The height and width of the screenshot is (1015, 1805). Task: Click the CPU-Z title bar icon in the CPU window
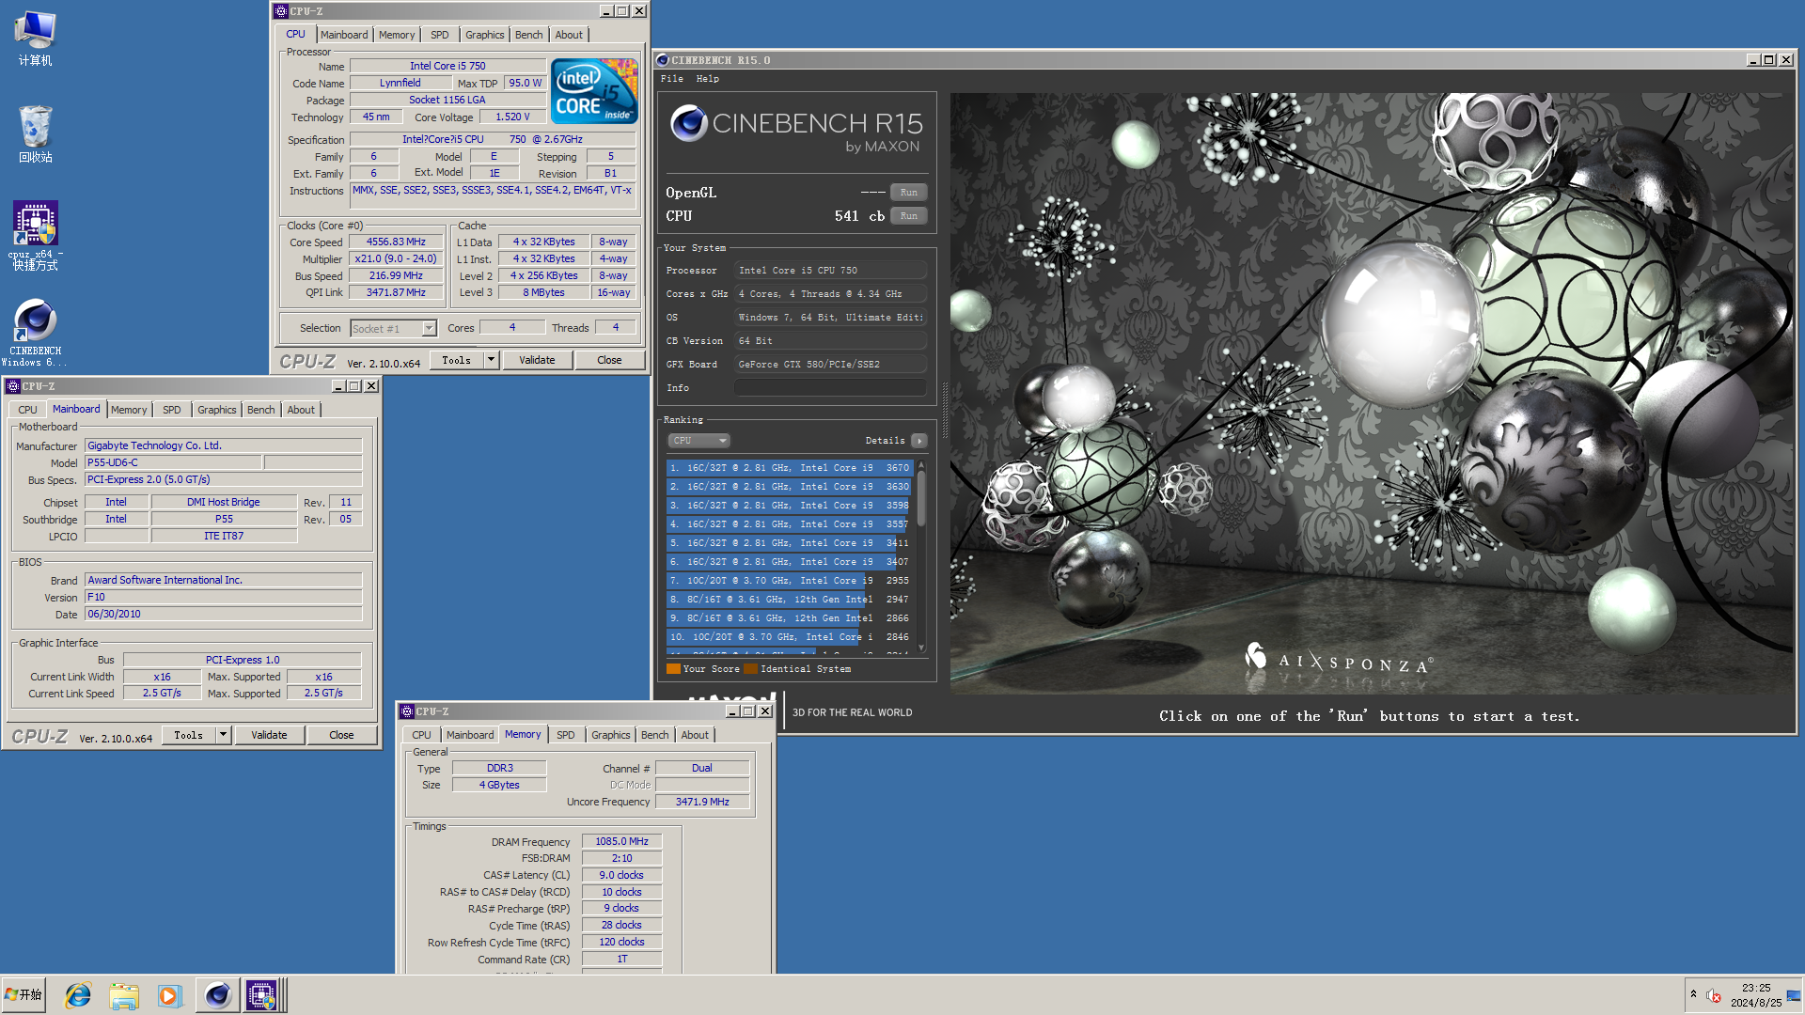[x=281, y=11]
